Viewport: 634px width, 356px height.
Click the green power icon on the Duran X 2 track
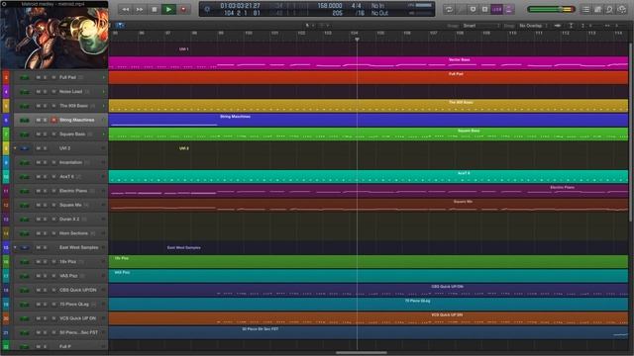tap(24, 220)
